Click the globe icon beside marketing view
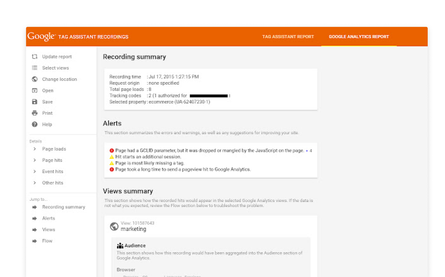445x277 pixels. pyautogui.click(x=114, y=226)
